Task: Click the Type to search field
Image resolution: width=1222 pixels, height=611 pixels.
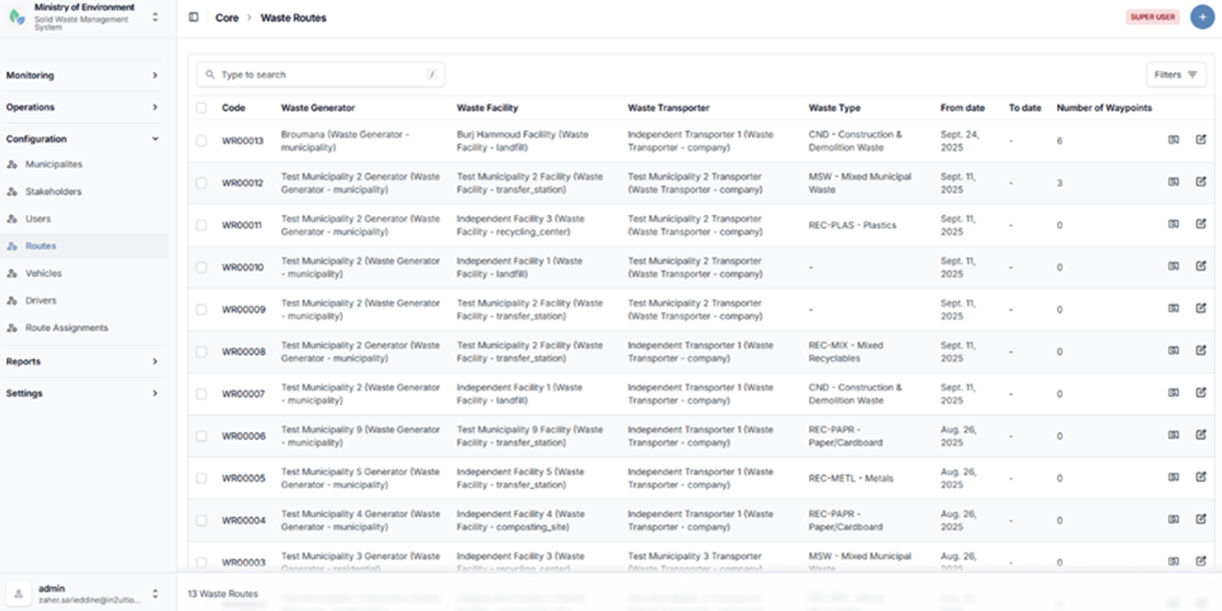Action: (321, 75)
